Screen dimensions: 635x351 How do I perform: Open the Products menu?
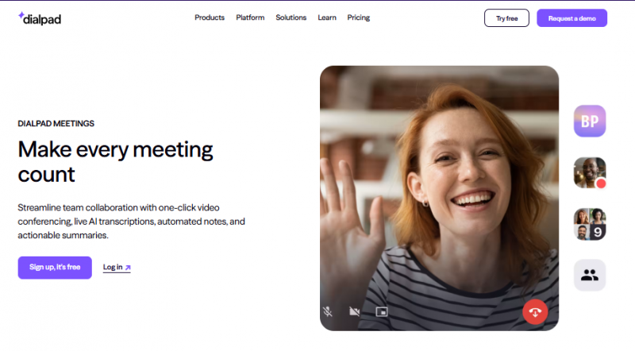pos(210,17)
